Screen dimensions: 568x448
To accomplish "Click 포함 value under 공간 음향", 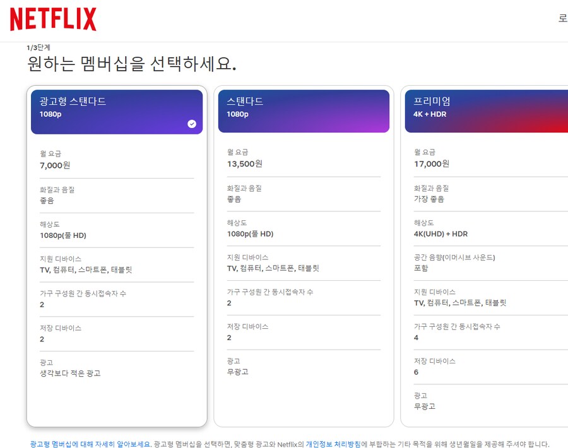I will (x=421, y=268).
